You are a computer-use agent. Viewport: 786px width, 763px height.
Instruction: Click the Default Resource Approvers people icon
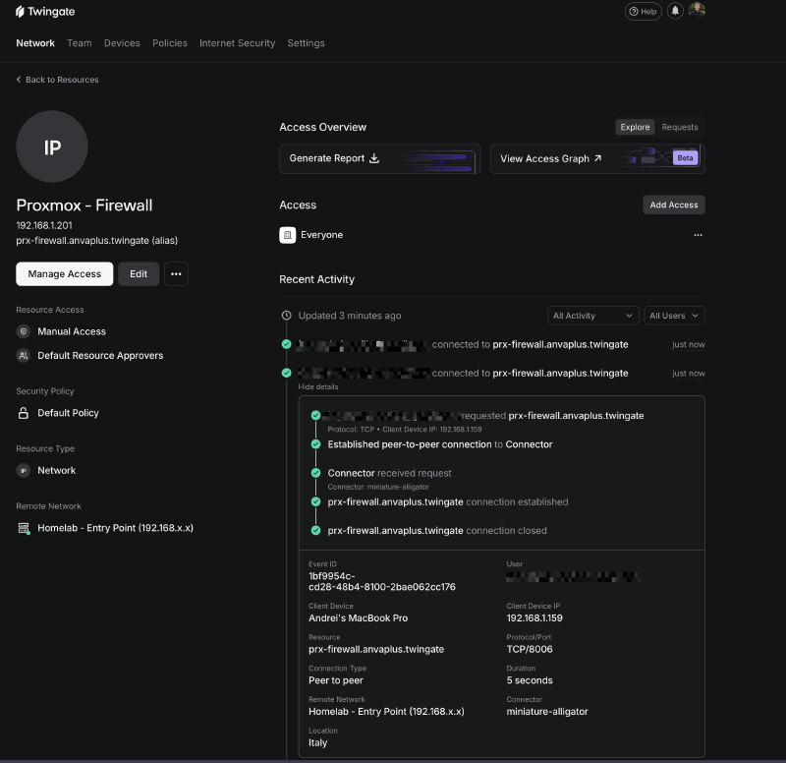pos(23,356)
